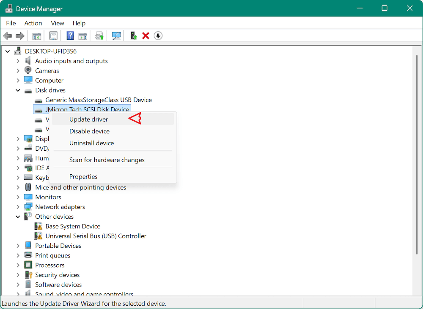Screen dimensions: 423x309
Task: Collapse the Disk drives category
Action: [x=18, y=90]
